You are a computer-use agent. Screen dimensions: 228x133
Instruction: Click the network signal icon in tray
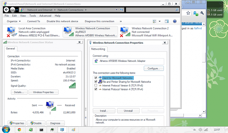point(206,130)
